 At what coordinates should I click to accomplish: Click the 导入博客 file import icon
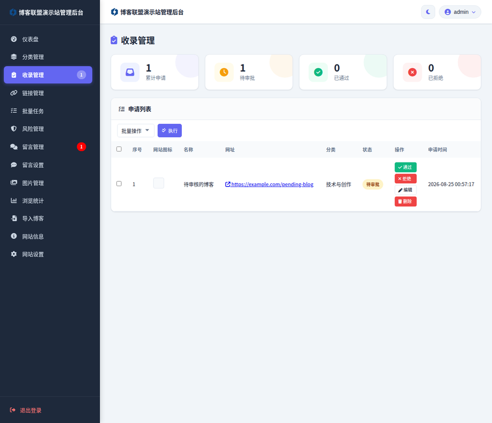click(14, 218)
